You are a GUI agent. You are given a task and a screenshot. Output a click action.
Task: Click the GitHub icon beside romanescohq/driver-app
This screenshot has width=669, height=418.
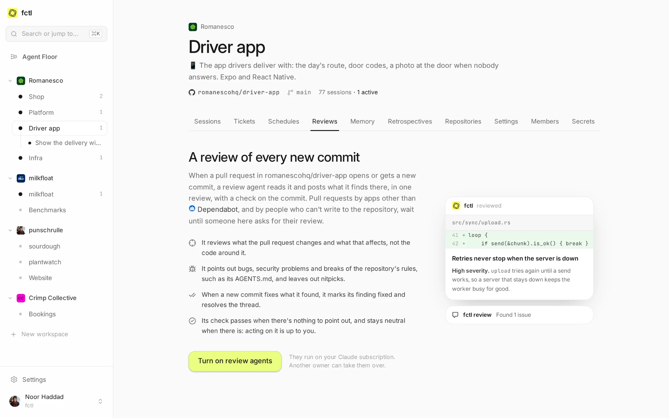click(x=192, y=92)
